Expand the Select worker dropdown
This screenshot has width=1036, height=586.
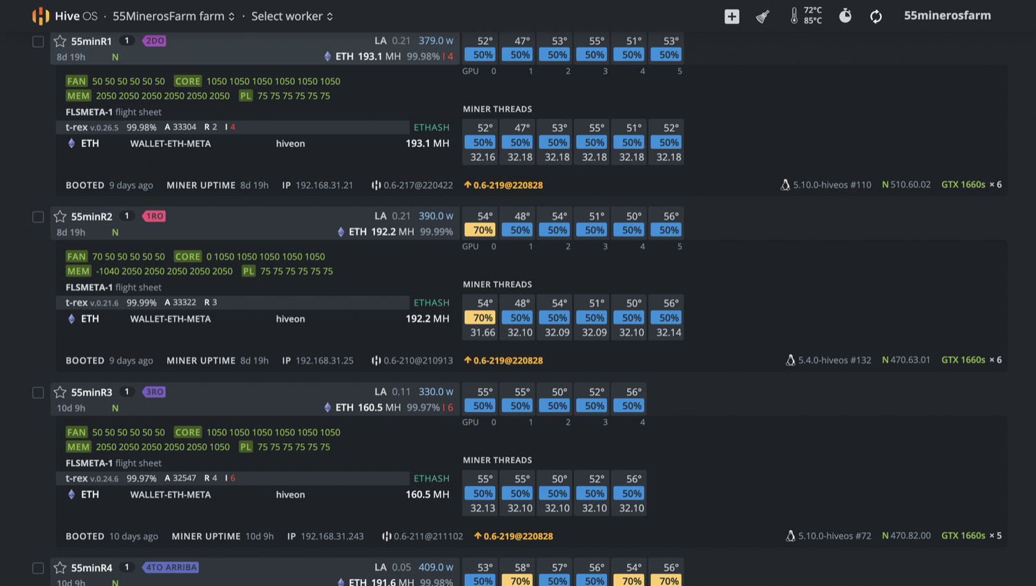pyautogui.click(x=292, y=16)
